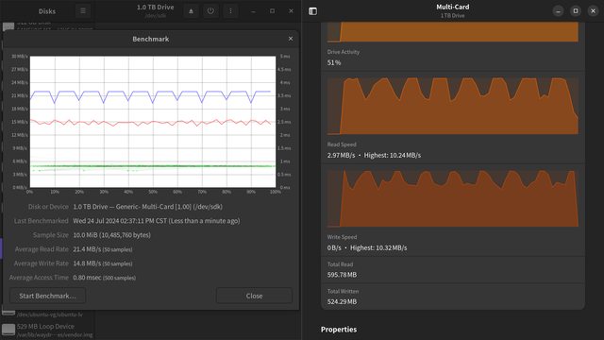The image size is (604, 340).
Task: Click the Total Written row
Action: (453, 297)
